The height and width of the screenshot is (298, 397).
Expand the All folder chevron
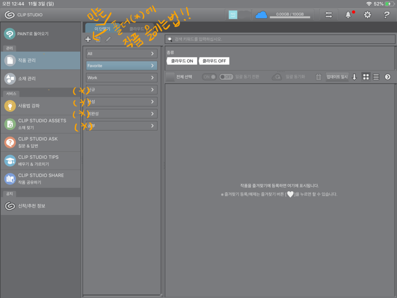(x=152, y=54)
